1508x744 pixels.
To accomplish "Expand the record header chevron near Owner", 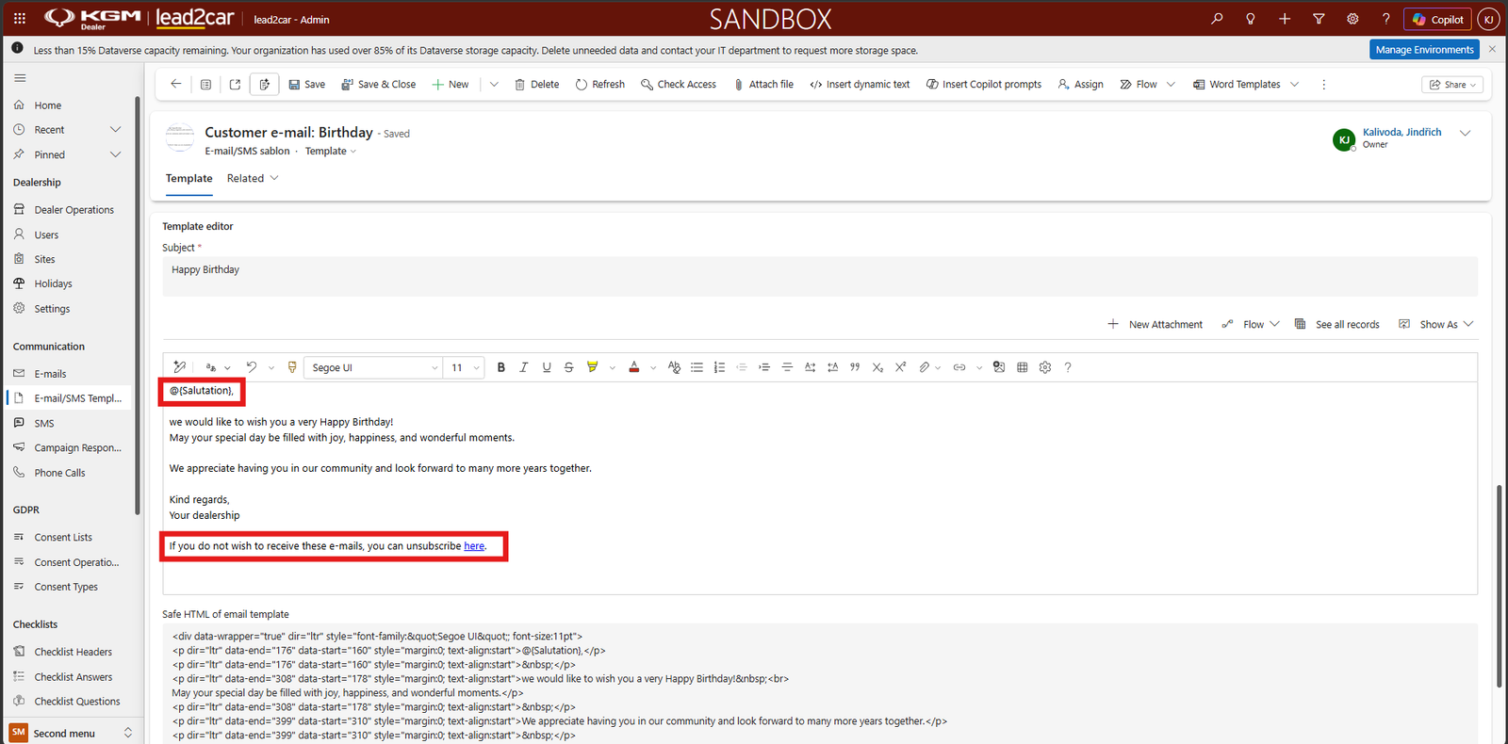I will (1466, 133).
